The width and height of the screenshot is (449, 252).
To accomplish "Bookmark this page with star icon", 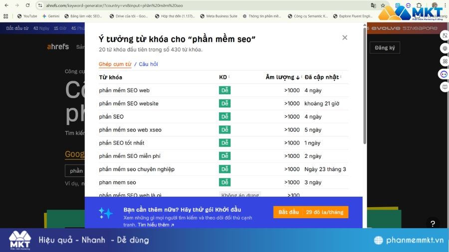I will coord(383,5).
